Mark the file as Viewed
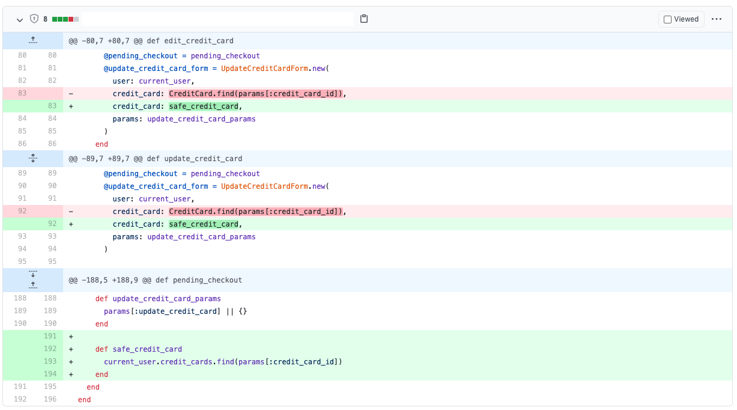737x410 pixels. click(x=681, y=19)
